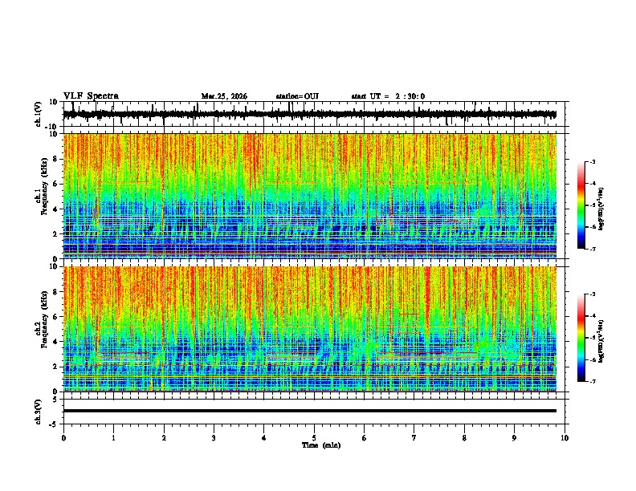Click the "VLF Spectra" plot title
The height and width of the screenshot is (491, 636).
[91, 96]
